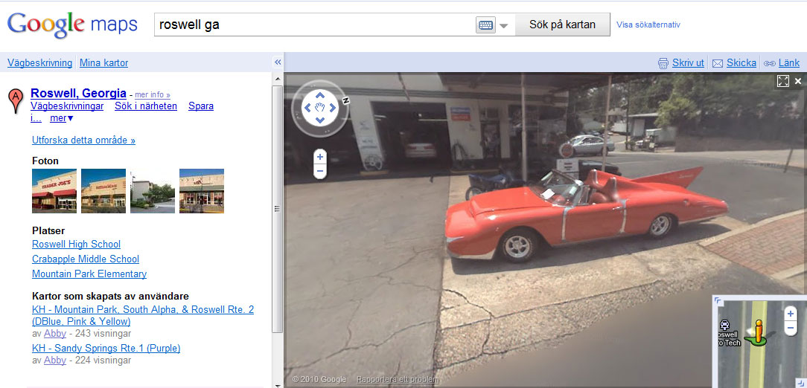Click the red A location marker
The height and width of the screenshot is (388, 807).
tap(16, 100)
